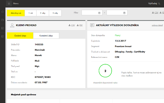Click AKTUÁLNY VÝSLEDOK DOTAZNÍKA heading
The width and height of the screenshot is (164, 103).
pyautogui.click(x=117, y=25)
